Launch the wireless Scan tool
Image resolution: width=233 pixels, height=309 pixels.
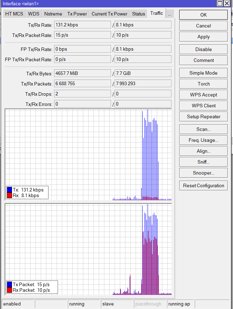pos(203,129)
